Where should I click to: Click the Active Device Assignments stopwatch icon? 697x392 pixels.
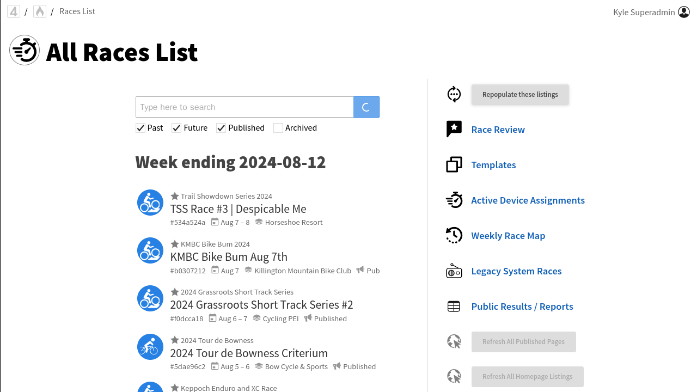(454, 200)
